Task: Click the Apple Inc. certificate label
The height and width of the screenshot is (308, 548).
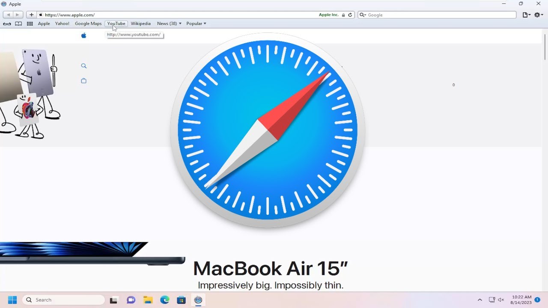Action: click(328, 15)
